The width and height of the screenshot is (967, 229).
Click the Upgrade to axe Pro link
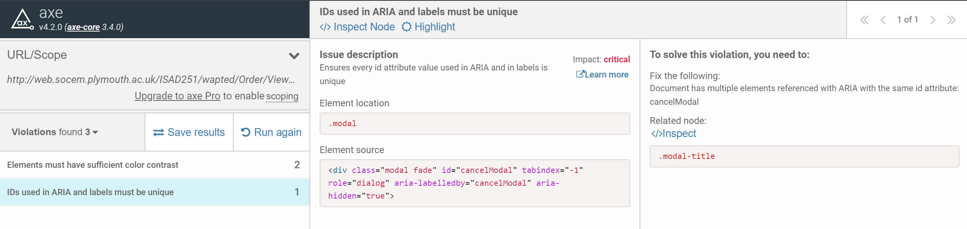tap(177, 96)
